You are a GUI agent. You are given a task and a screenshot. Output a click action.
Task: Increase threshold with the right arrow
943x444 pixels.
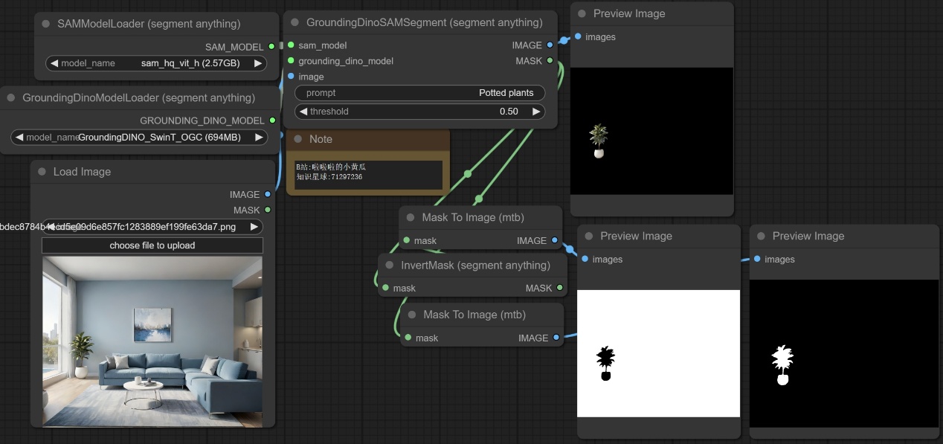point(535,112)
